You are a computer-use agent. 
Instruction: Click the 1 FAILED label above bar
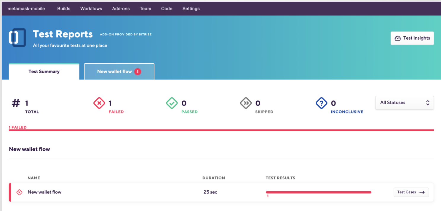(18, 127)
